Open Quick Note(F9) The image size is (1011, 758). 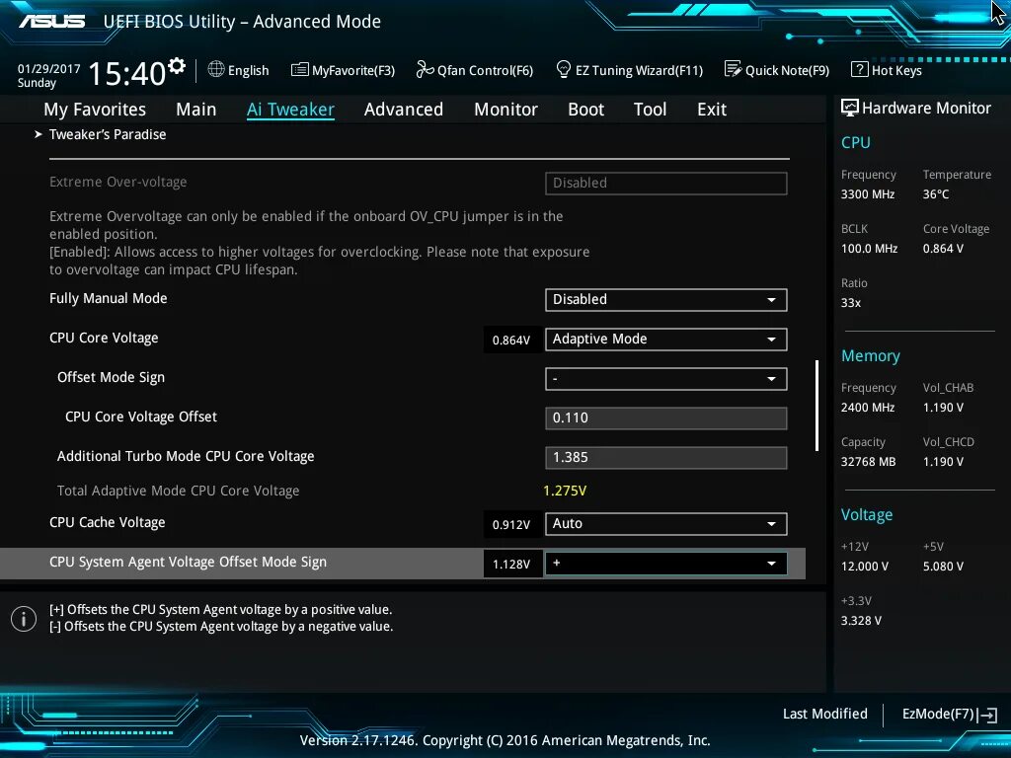pyautogui.click(x=777, y=70)
